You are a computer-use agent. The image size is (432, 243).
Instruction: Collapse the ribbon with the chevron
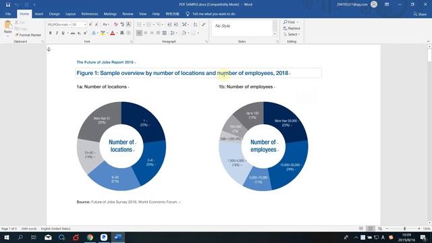tap(428, 41)
